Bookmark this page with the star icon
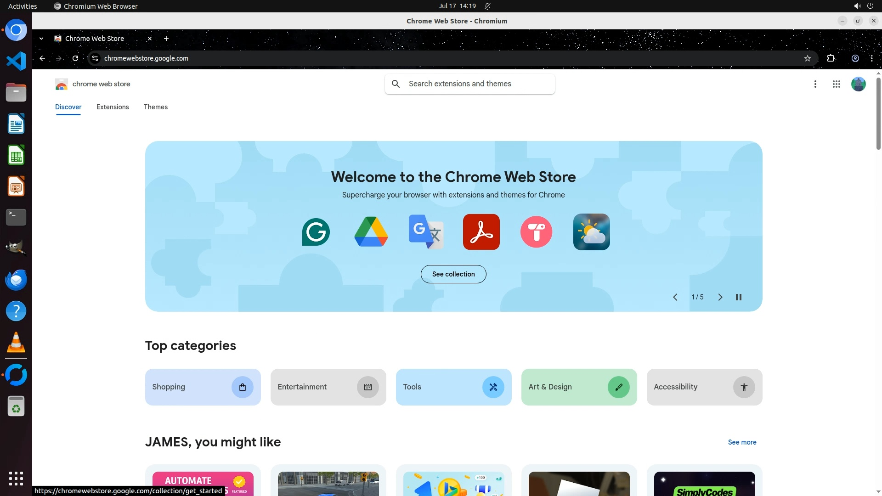 (808, 58)
